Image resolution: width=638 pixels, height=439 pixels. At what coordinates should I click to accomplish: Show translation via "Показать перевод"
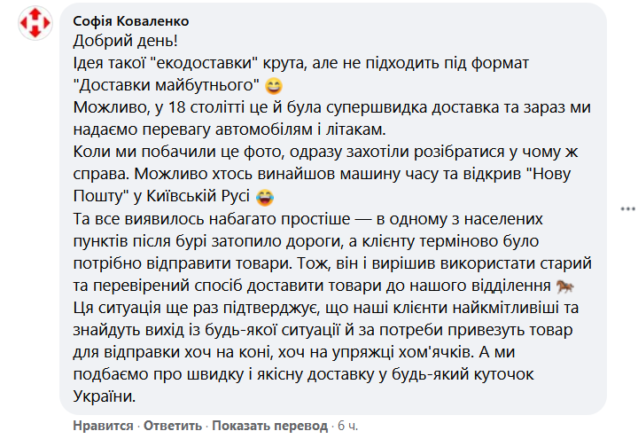[269, 426]
